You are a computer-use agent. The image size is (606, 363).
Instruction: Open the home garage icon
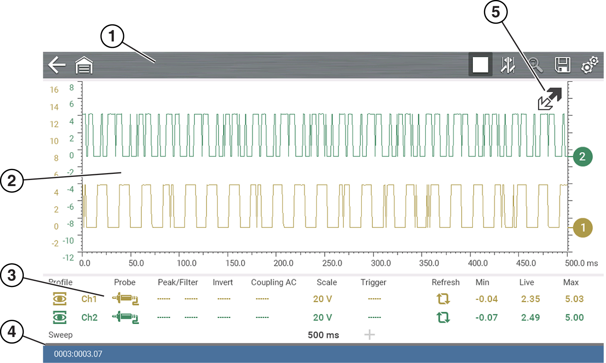[84, 65]
